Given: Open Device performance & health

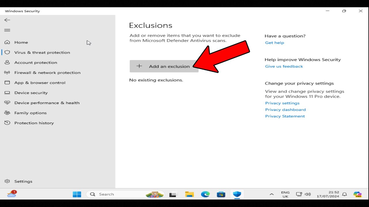Looking at the screenshot, I should [47, 103].
